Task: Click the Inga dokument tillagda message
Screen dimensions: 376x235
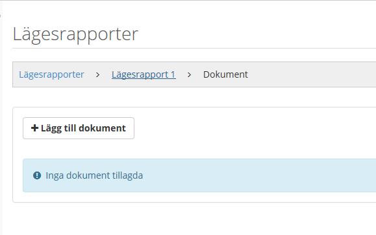Action: click(x=94, y=175)
